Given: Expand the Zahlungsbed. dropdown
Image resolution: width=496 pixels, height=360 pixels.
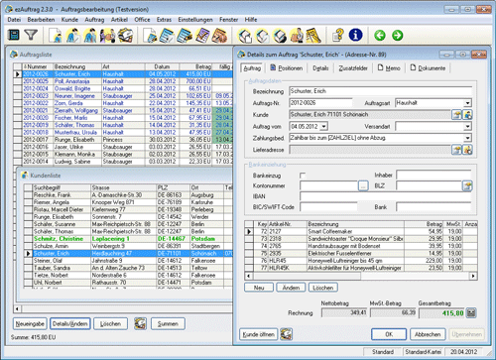Looking at the screenshot, I should [x=467, y=138].
